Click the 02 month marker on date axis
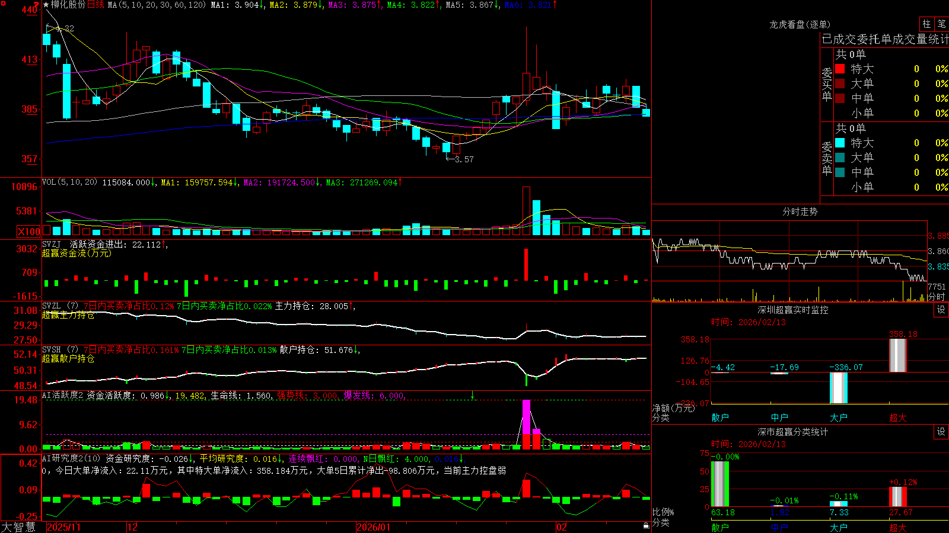The width and height of the screenshot is (949, 533). coord(562,527)
